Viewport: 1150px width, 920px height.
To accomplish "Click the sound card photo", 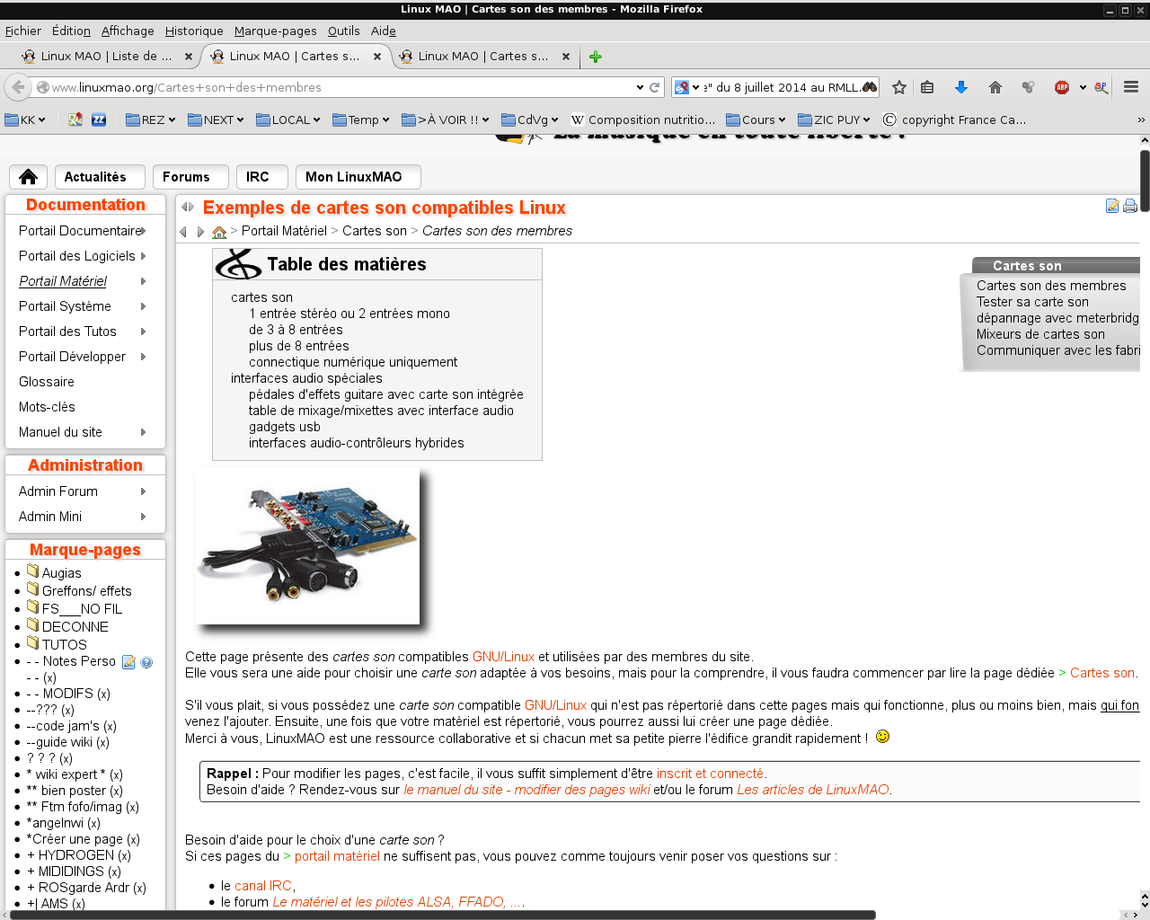I will pyautogui.click(x=307, y=545).
